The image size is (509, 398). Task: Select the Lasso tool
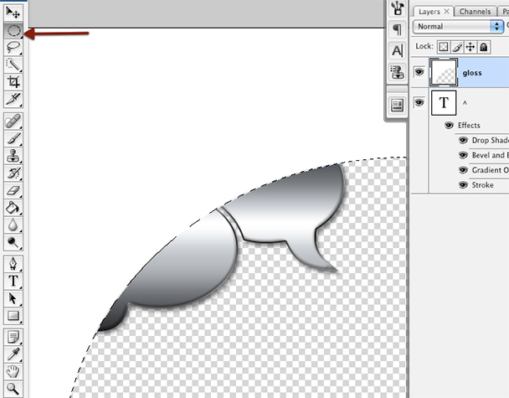13,48
